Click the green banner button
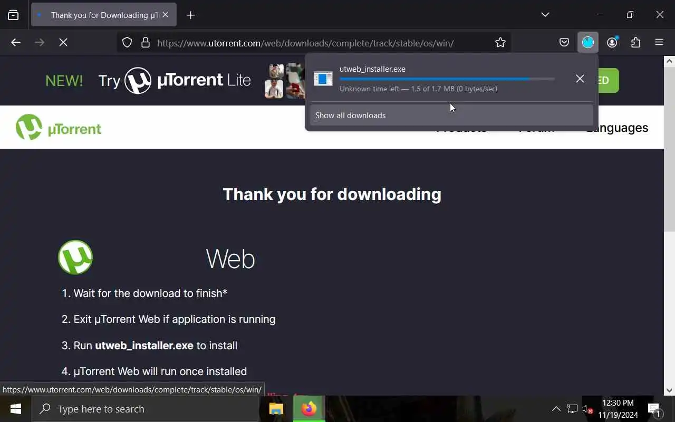Screen dimensions: 675x422 pyautogui.click(x=609, y=80)
